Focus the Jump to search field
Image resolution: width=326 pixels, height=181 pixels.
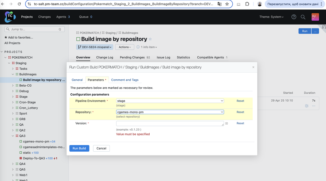click(34, 29)
